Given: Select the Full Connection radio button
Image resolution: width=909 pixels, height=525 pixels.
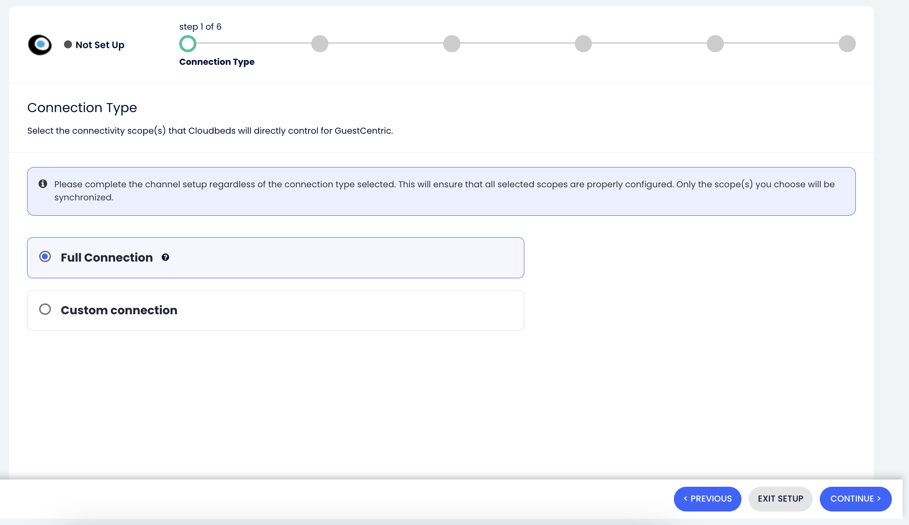Looking at the screenshot, I should [x=45, y=257].
